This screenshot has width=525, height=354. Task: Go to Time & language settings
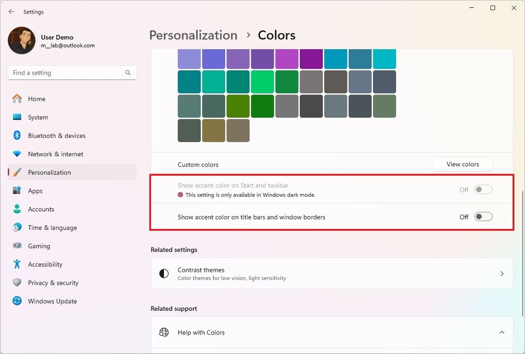click(x=52, y=228)
